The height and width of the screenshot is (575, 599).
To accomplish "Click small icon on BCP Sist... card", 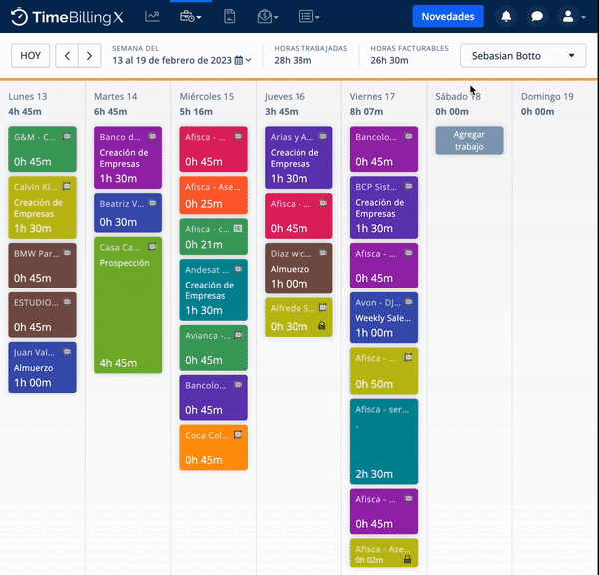I will (x=408, y=186).
